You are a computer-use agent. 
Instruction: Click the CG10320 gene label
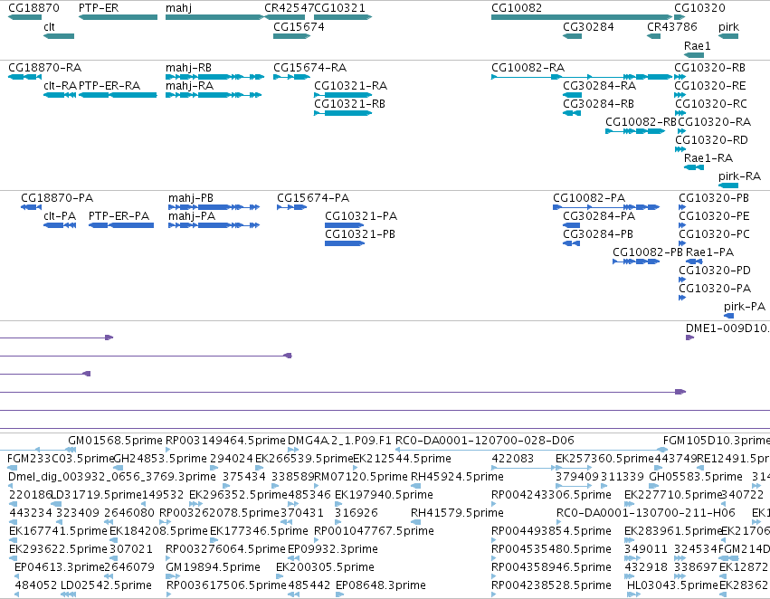(699, 8)
